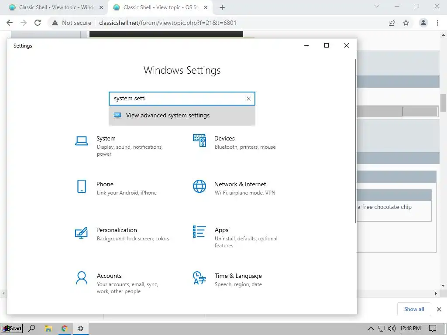Select View advanced system settings result
This screenshot has width=447, height=335.
(x=182, y=115)
